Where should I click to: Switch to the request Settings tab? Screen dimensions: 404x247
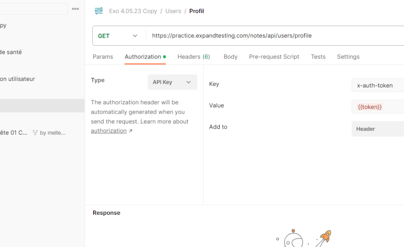(348, 57)
